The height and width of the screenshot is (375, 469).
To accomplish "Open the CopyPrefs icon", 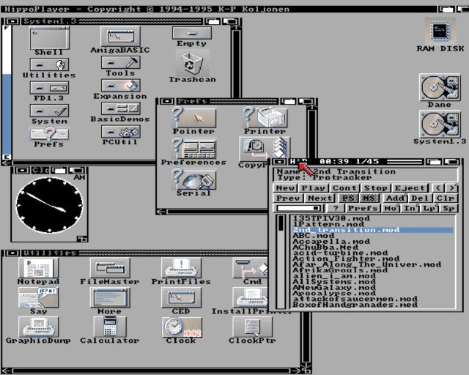I will click(265, 149).
